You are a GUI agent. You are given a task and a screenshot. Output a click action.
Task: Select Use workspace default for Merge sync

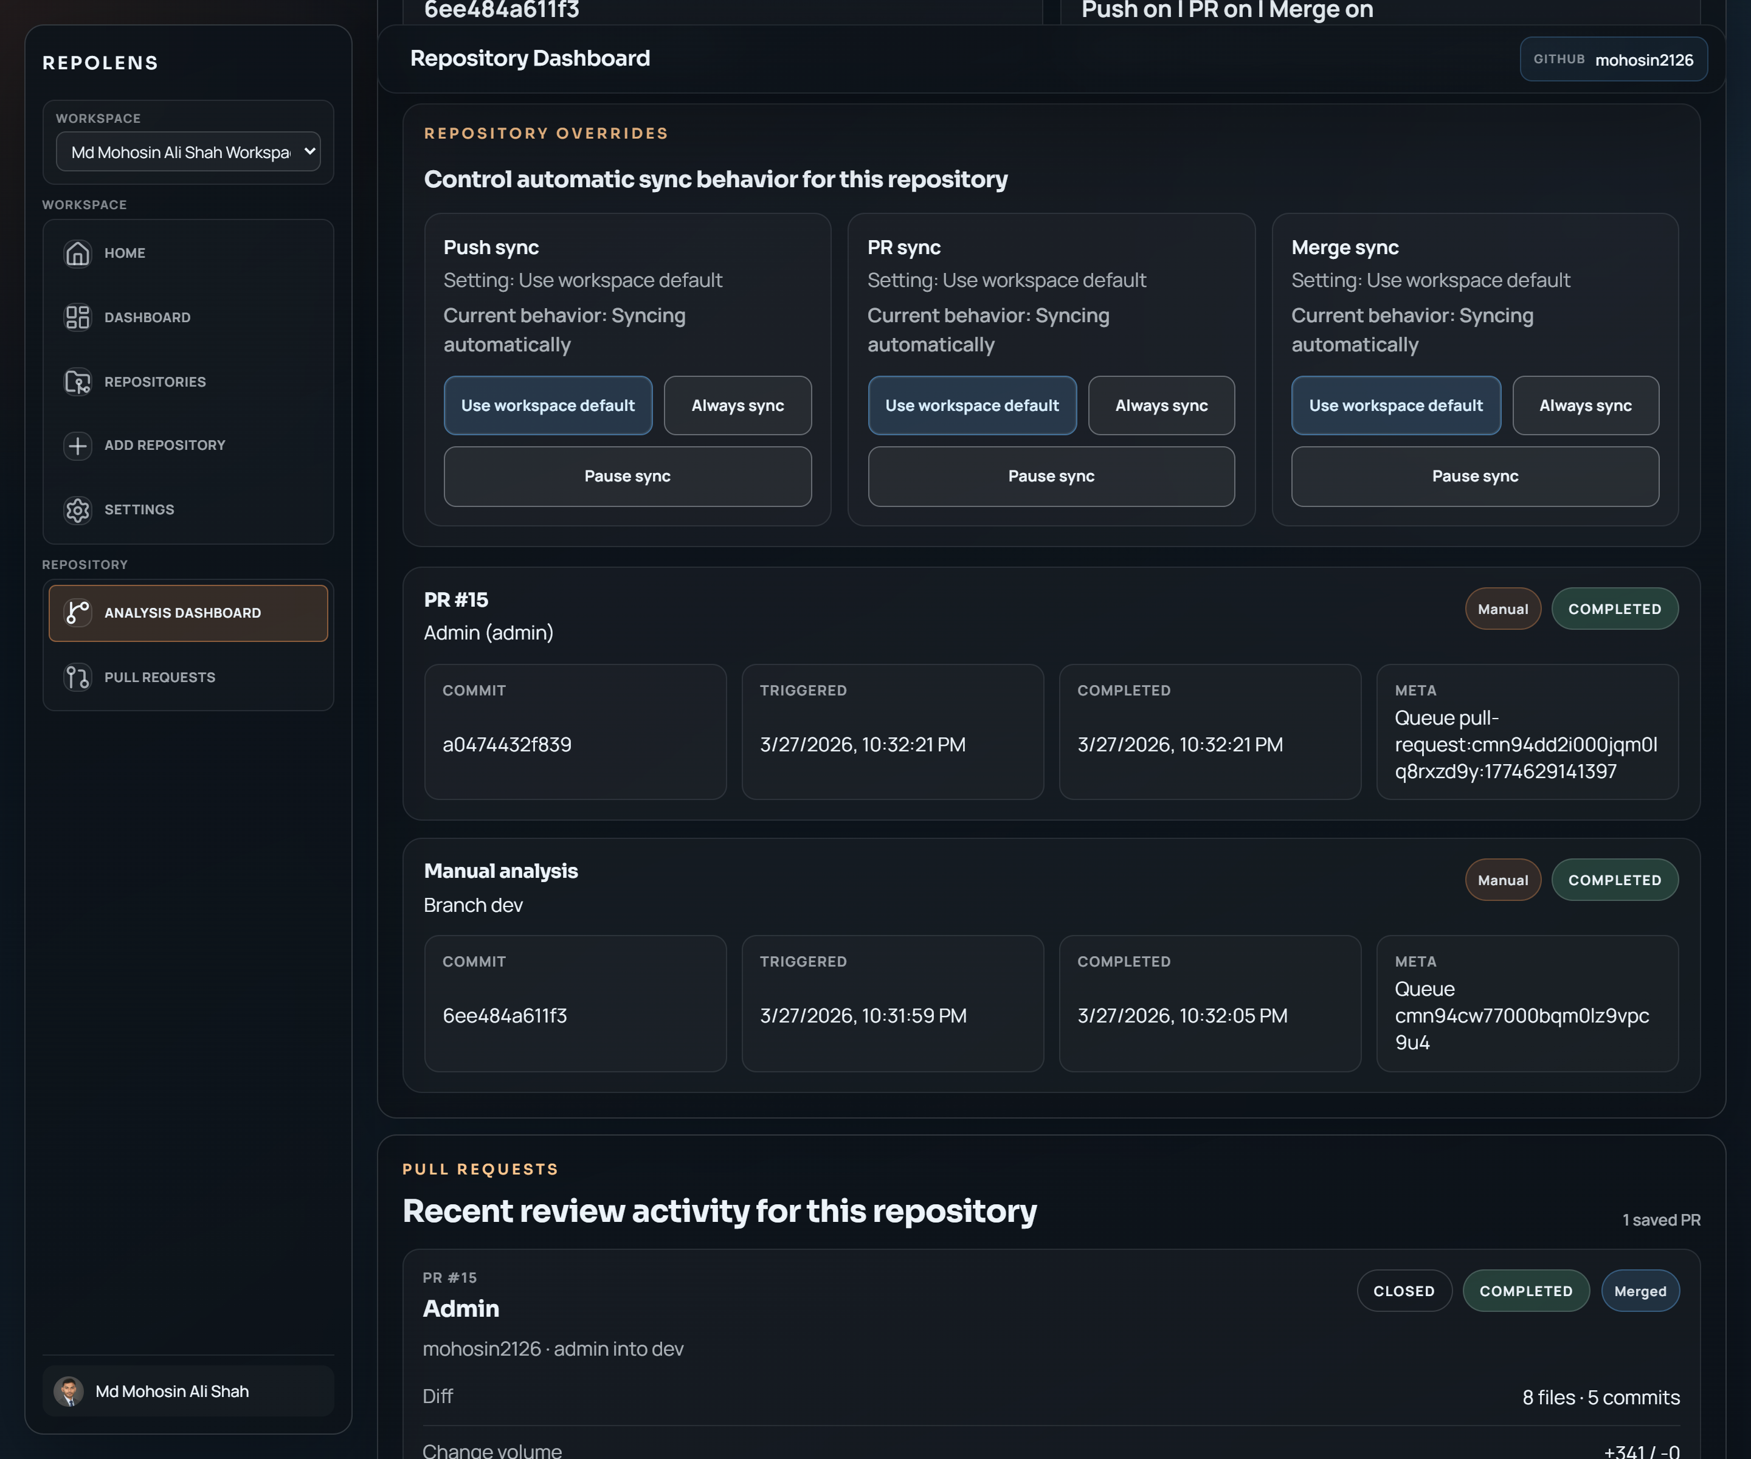coord(1395,405)
